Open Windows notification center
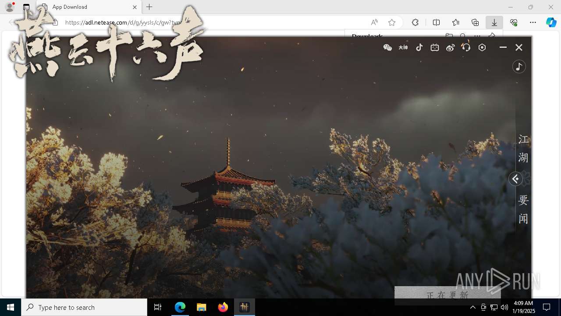Image resolution: width=561 pixels, height=316 pixels. click(x=547, y=307)
